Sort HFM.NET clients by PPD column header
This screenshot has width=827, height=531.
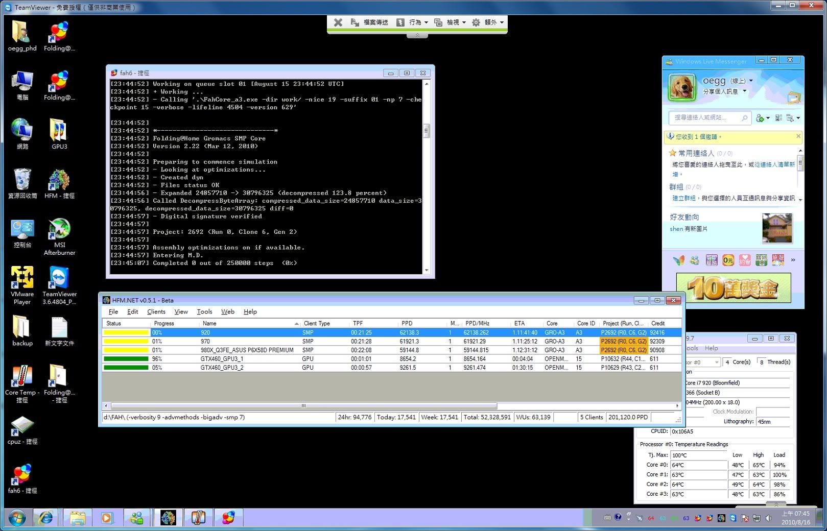pos(422,324)
